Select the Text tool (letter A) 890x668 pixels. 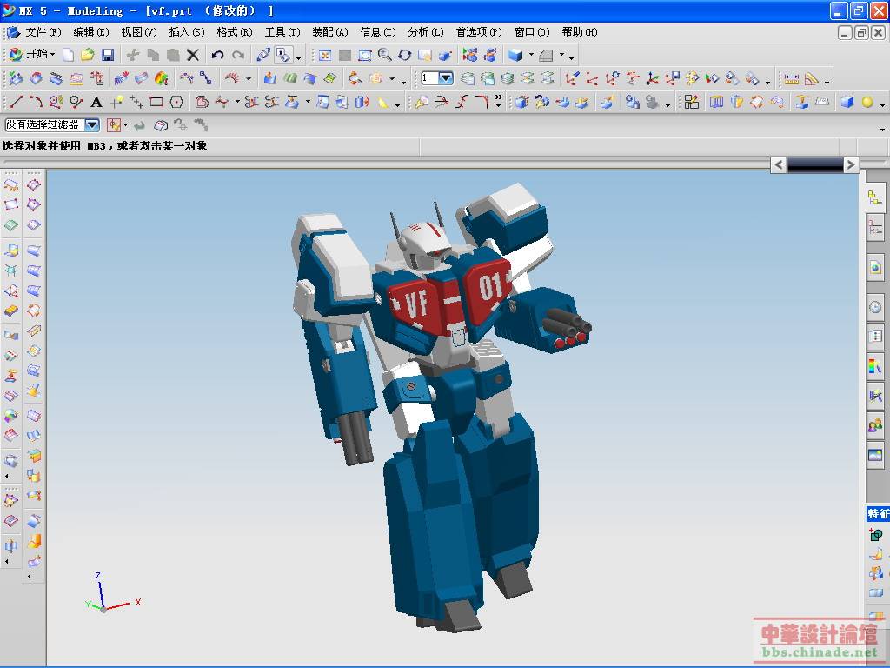96,102
